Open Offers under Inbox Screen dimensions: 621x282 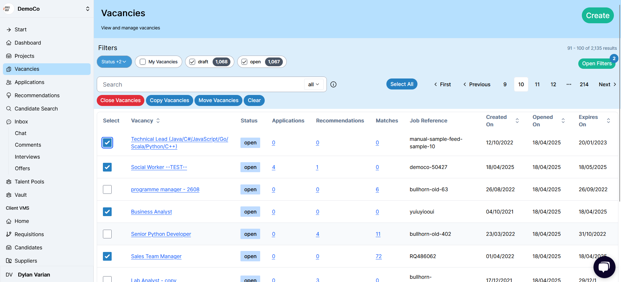[22, 168]
